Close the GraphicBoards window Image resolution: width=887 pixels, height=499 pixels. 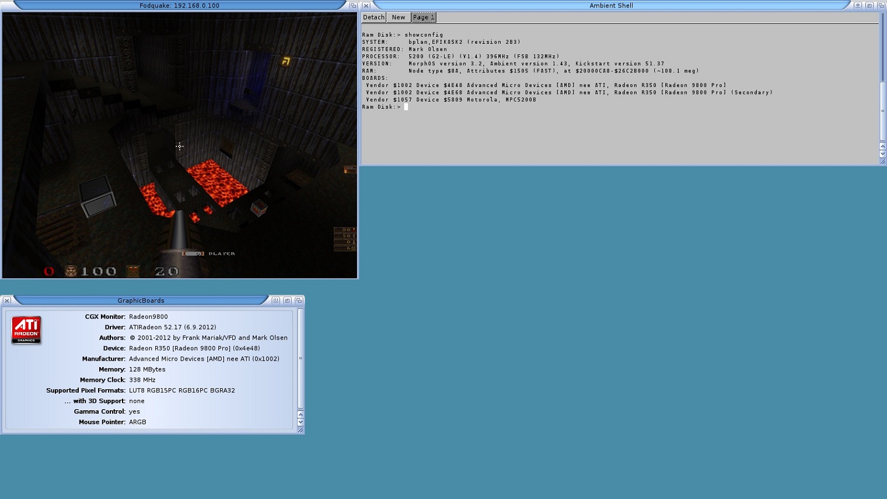tap(7, 301)
